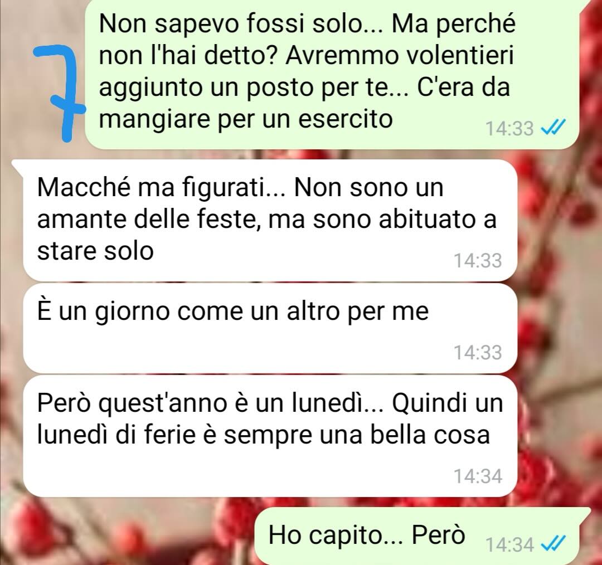Click blue double-check ticks beside first 14:33
The image size is (602, 565).
click(x=553, y=128)
